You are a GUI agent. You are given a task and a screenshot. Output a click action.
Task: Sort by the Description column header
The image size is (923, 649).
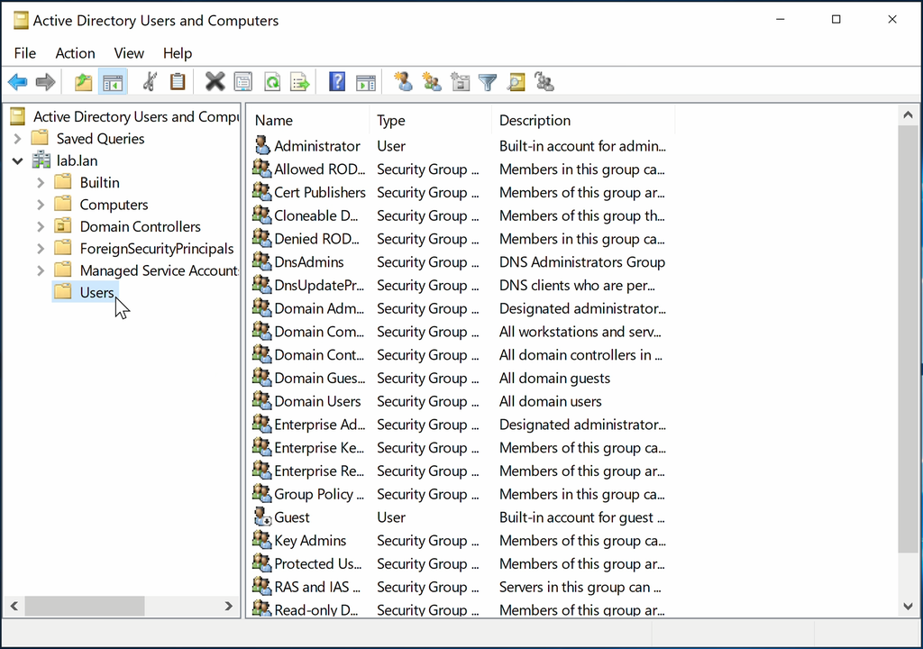click(583, 120)
